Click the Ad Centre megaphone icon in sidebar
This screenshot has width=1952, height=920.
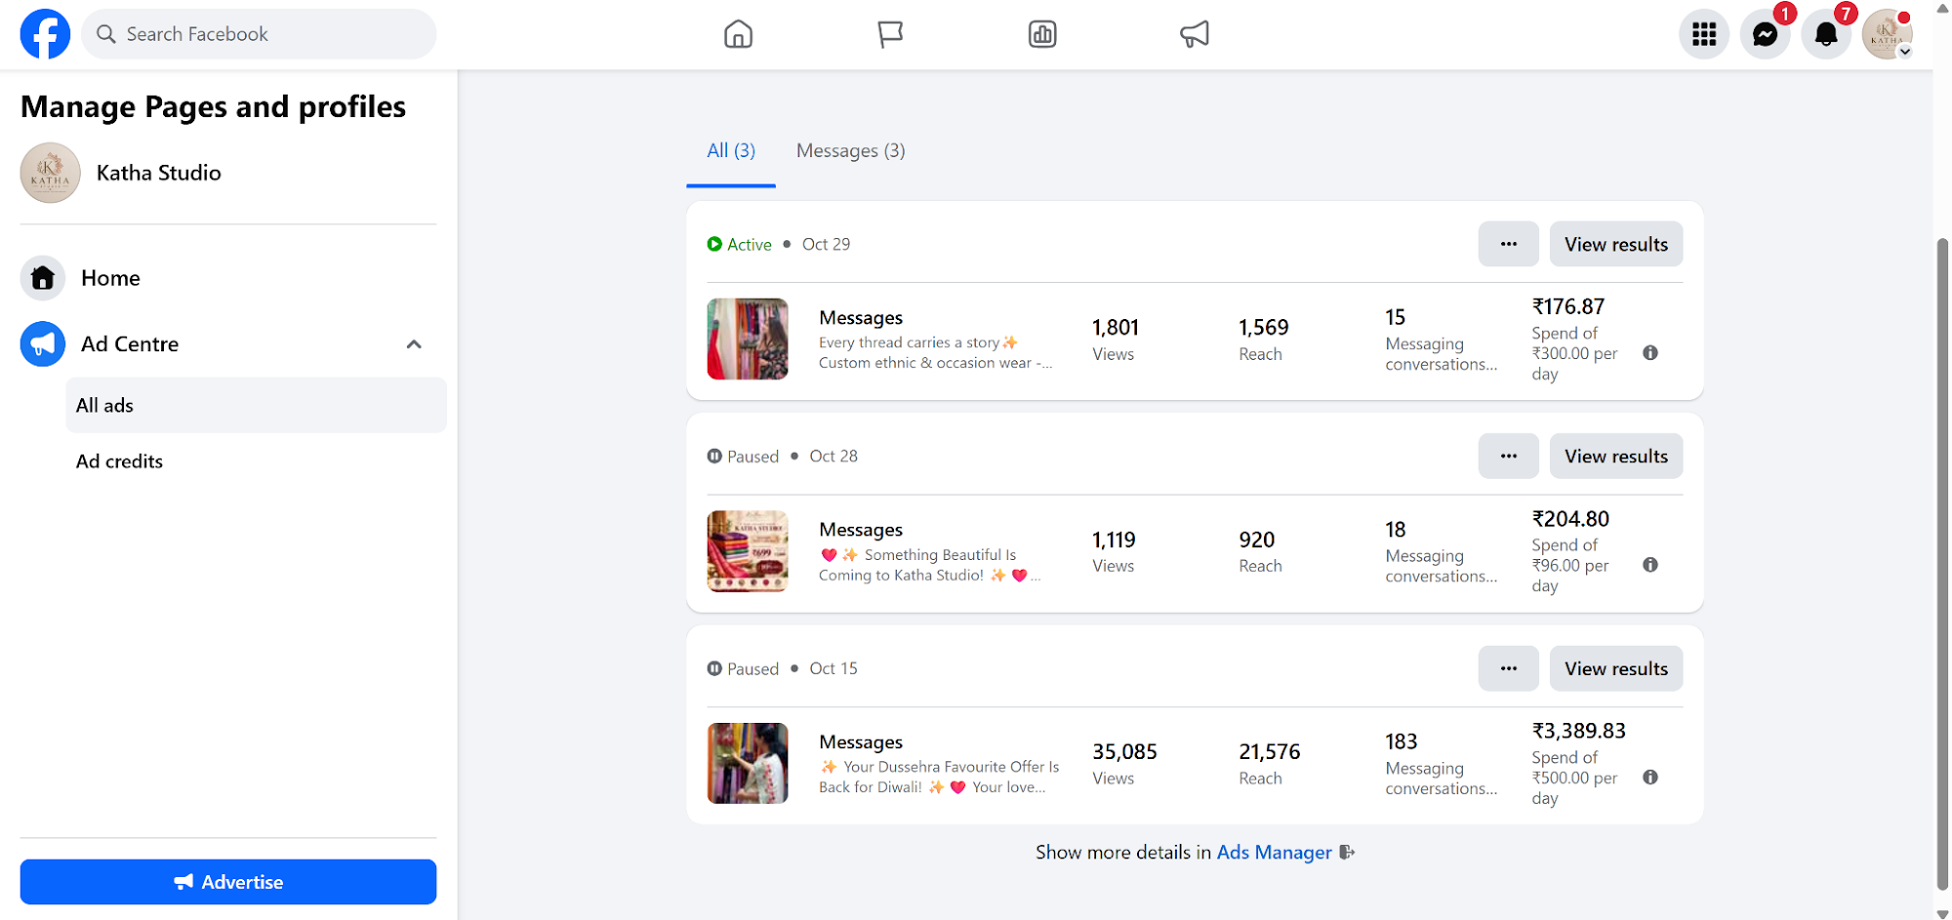click(43, 344)
